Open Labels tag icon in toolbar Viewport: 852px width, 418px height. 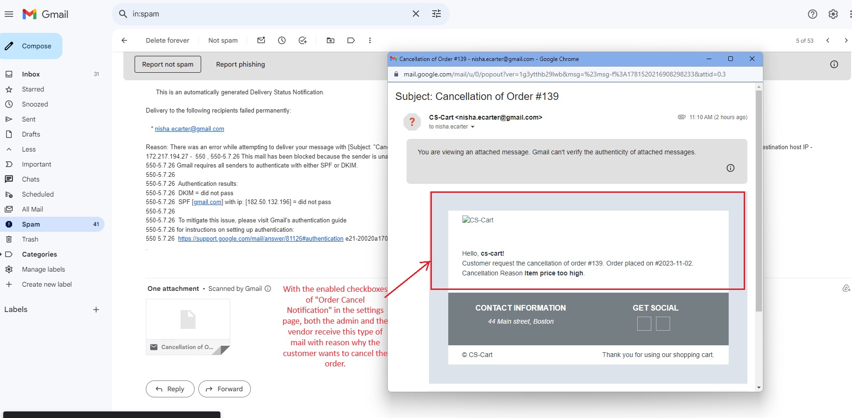coord(351,40)
